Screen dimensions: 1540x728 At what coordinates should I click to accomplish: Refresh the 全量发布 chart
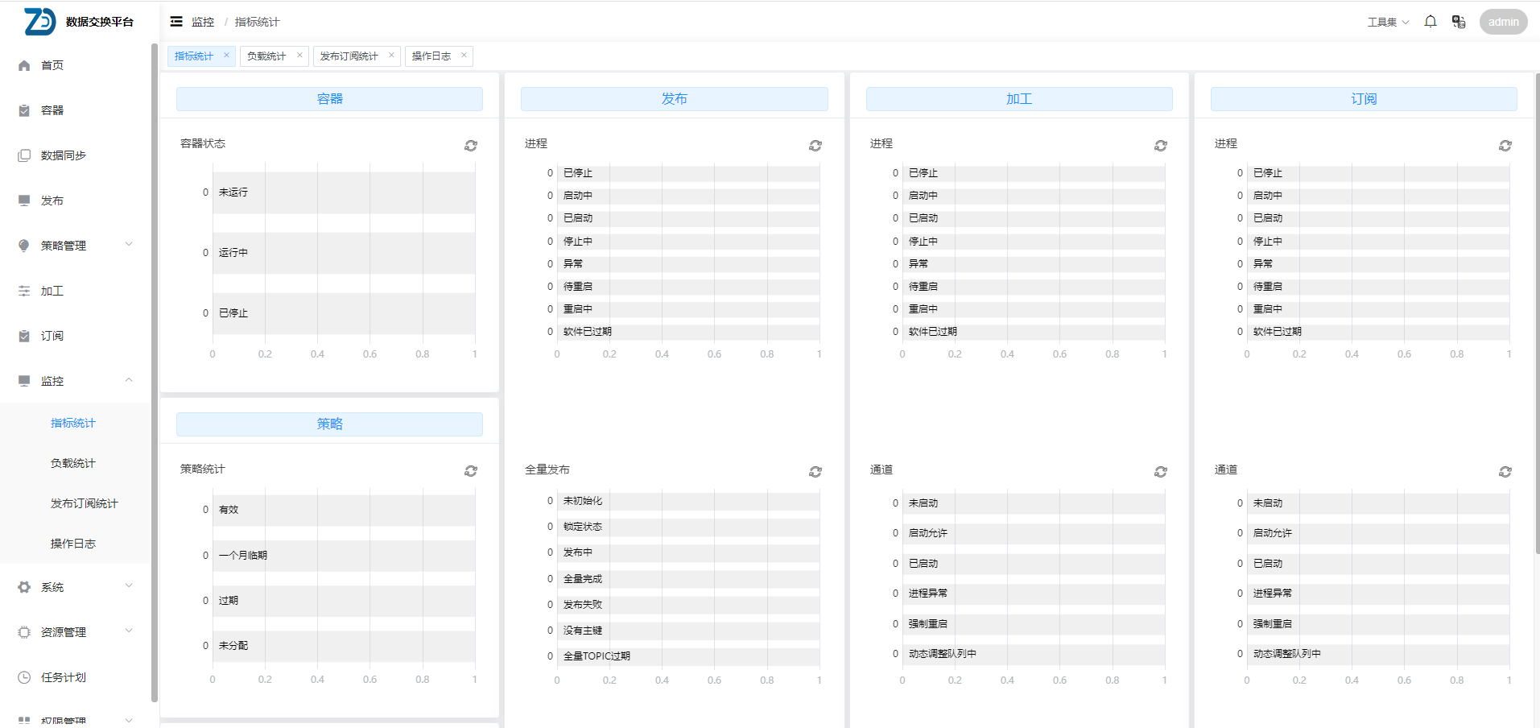coord(815,472)
